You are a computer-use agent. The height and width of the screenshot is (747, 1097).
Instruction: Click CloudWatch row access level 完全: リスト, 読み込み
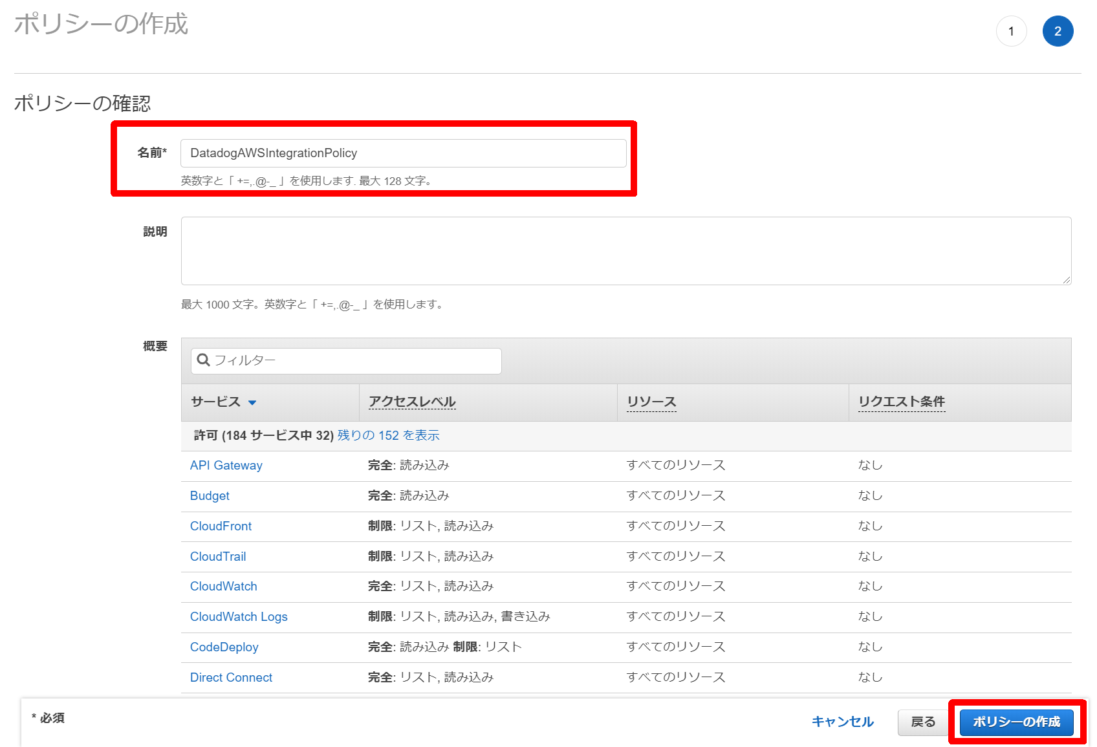tap(431, 587)
